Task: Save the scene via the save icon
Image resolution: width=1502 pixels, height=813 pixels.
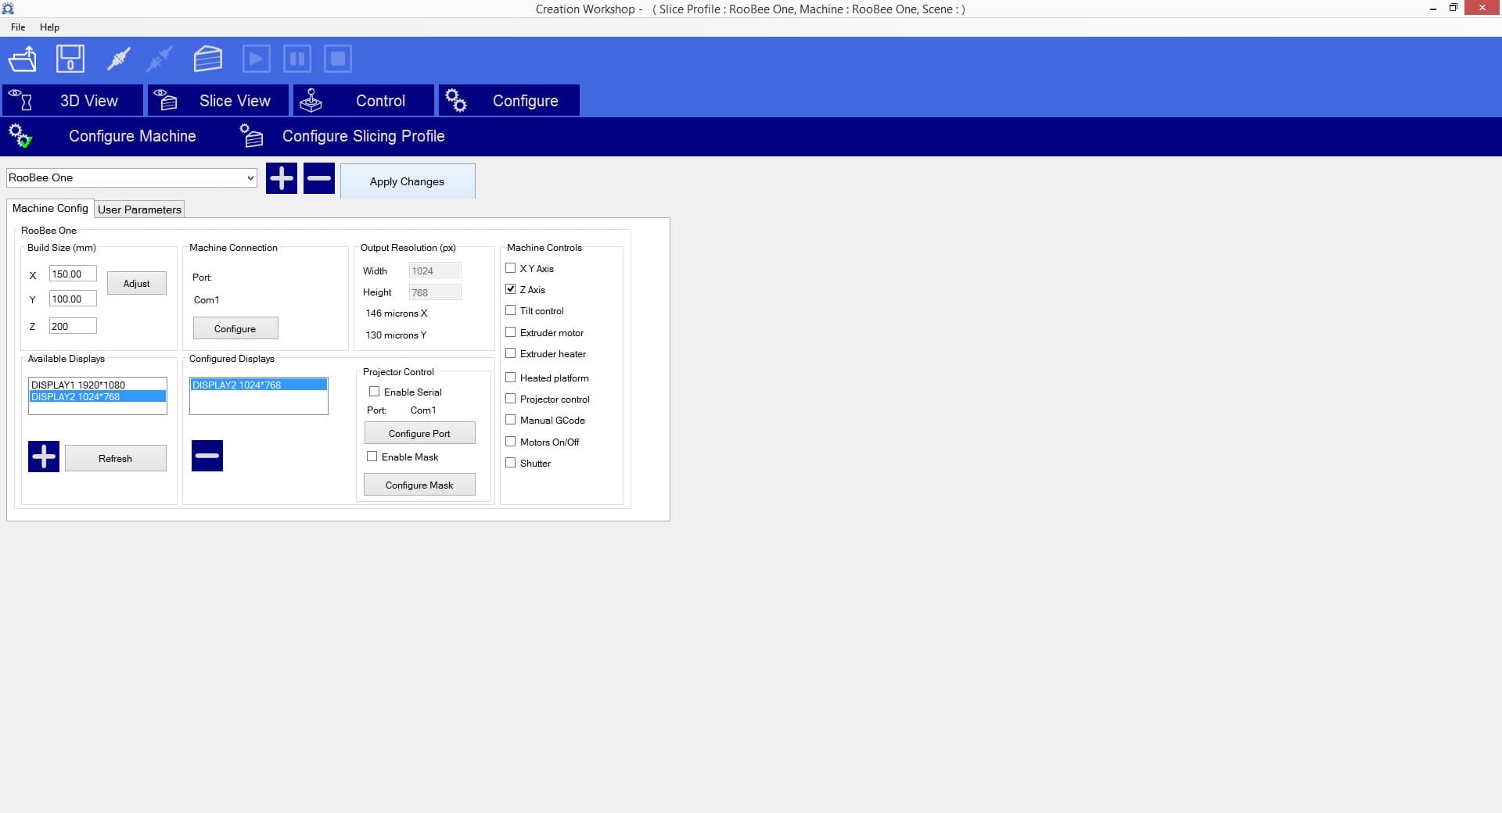Action: (70, 59)
